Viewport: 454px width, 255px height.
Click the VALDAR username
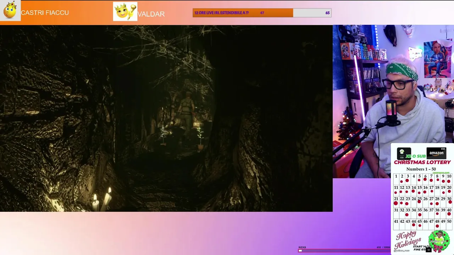(151, 14)
